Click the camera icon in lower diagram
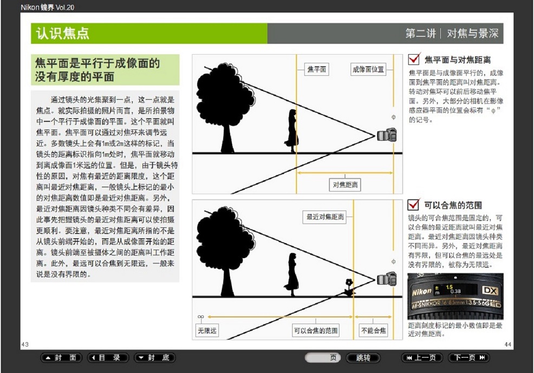Viewport: 534px width, 373px height. [x=387, y=279]
